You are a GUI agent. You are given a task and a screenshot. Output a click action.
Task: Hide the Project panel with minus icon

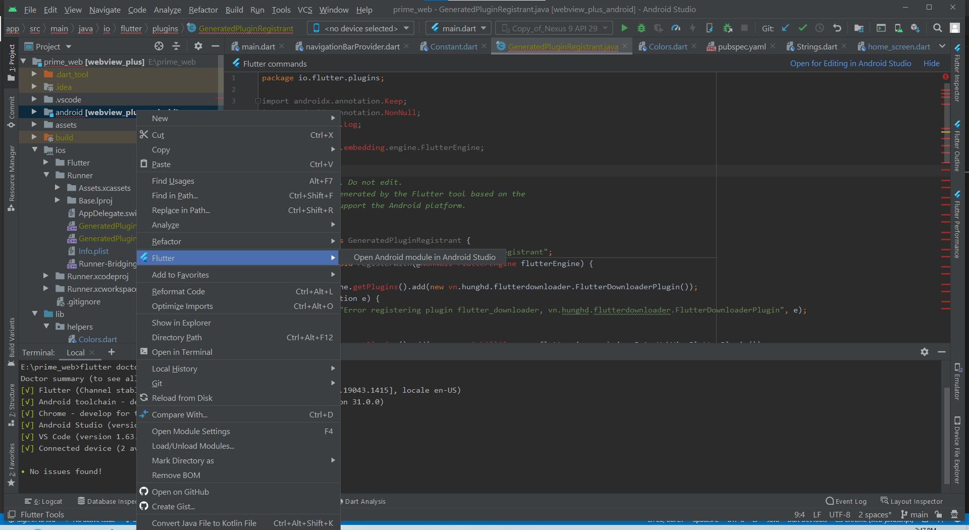click(x=216, y=46)
